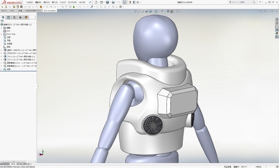Click the Open file icon
Screen dimensions: 279x168
tap(101, 2)
